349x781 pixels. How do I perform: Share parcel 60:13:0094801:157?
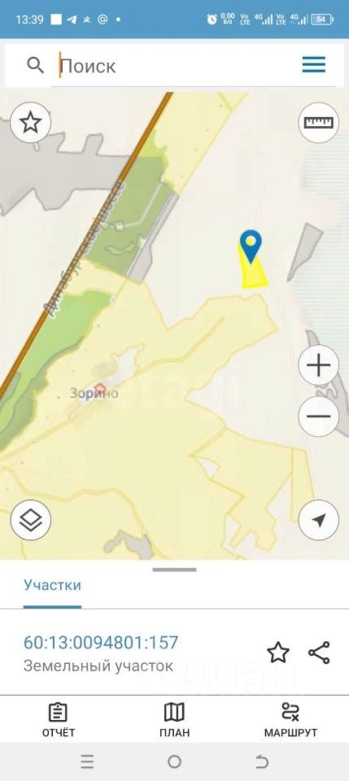319,652
